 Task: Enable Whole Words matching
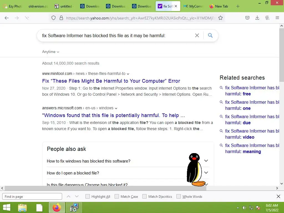(179, 196)
